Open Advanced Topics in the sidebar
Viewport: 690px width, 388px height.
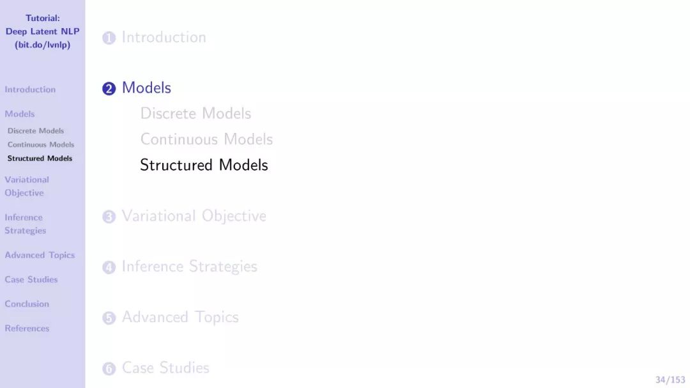pos(40,255)
